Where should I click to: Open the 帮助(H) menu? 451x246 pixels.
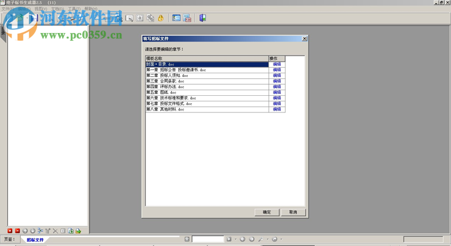pos(91,9)
